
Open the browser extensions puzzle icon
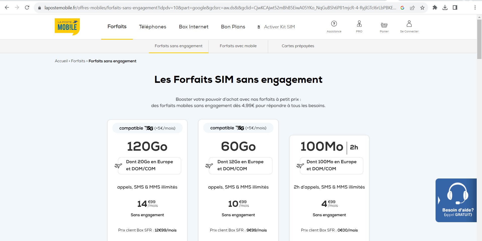click(435, 8)
